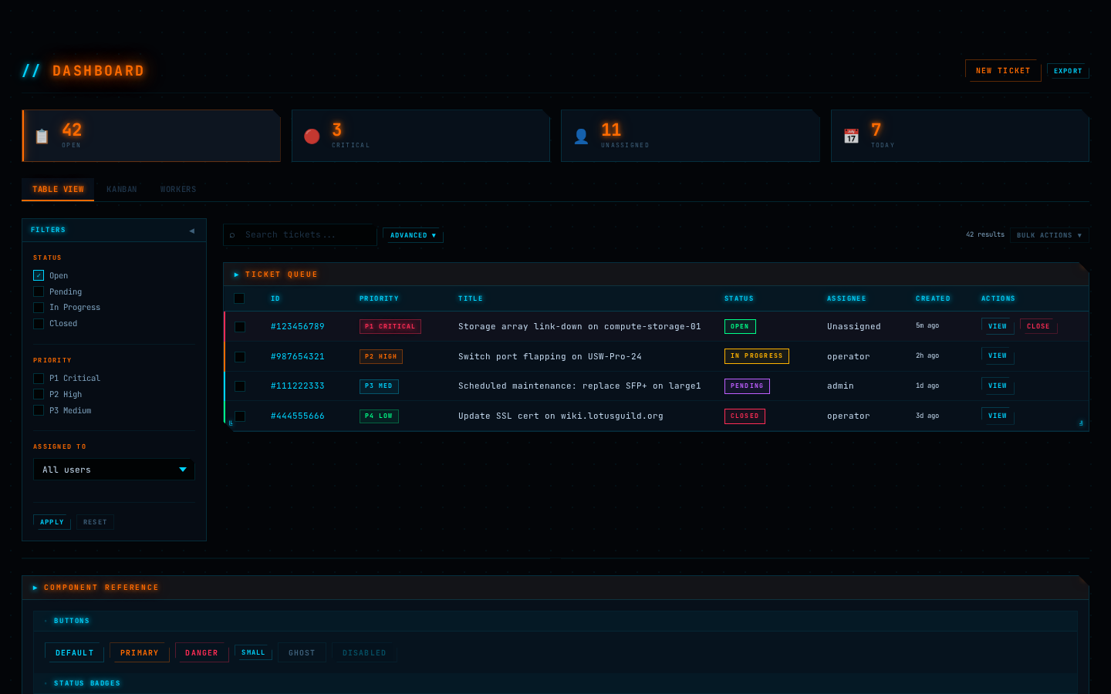1111x694 pixels.
Task: Enable the P3 Medium priority filter
Action: [x=39, y=410]
